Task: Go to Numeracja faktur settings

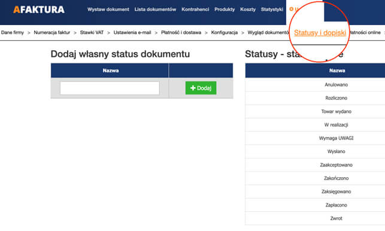Action: (x=52, y=32)
